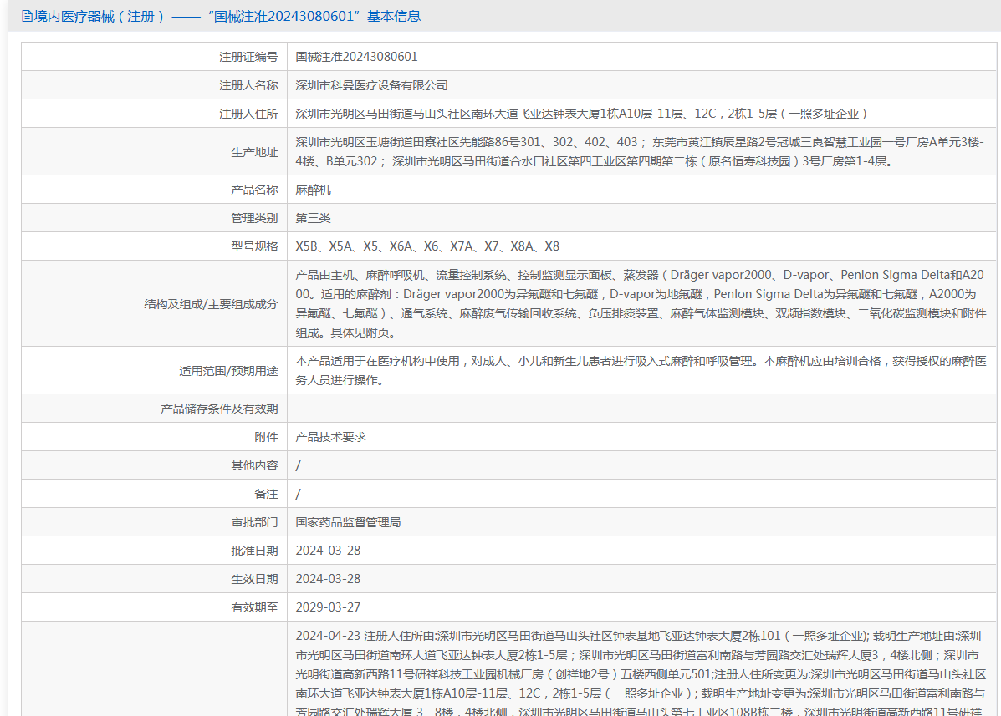Click the production address text mentioning 玉塘街道田寮社区
Viewport: 1001px width, 716px height.
tap(640, 152)
